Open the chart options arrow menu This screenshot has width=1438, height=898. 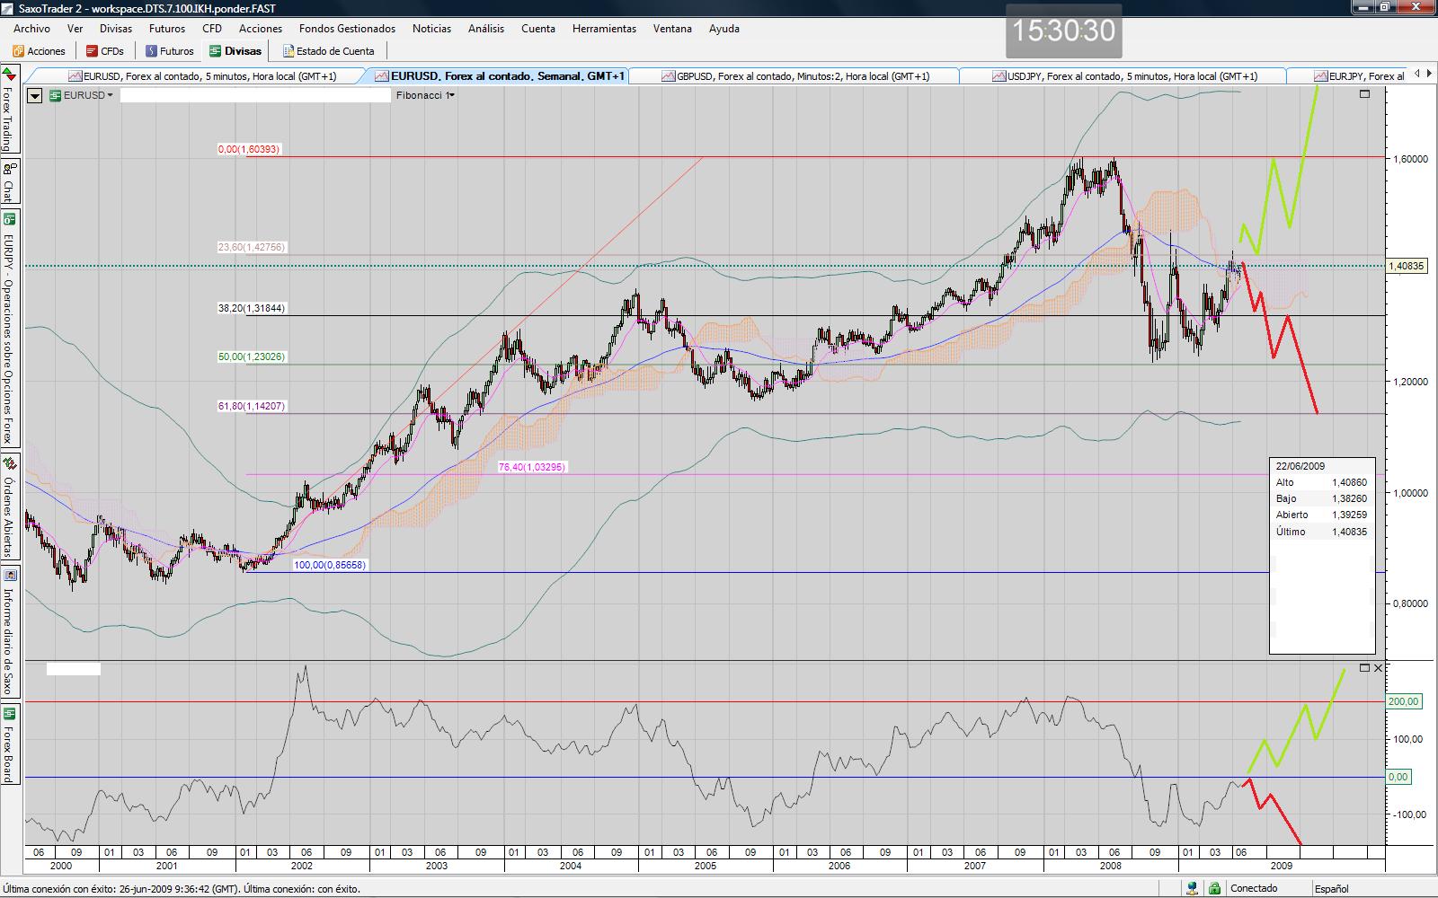click(35, 95)
